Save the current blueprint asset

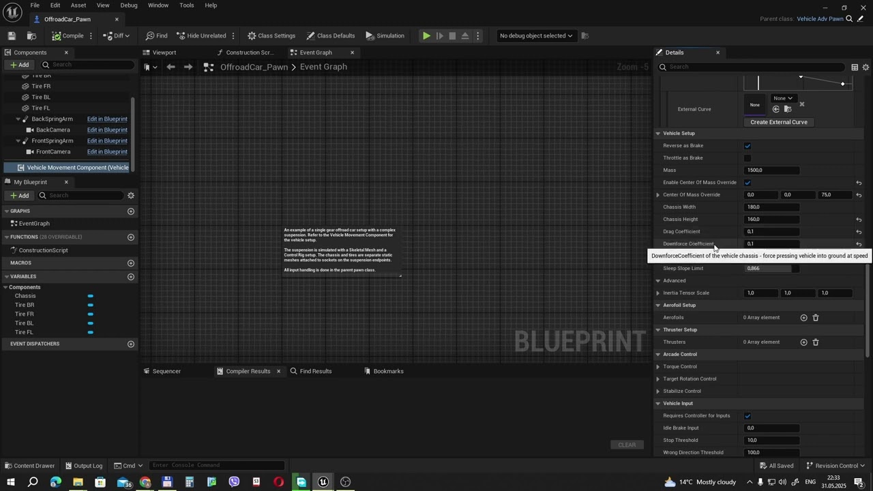12,35
